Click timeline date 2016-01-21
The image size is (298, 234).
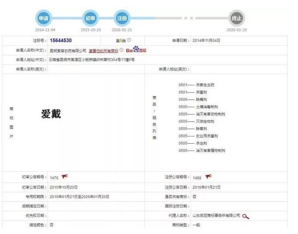click(x=122, y=30)
